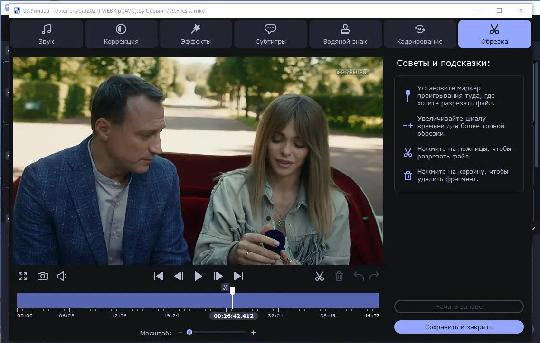Click the zoom scale icon in tips
The width and height of the screenshot is (540, 343).
pos(408,126)
